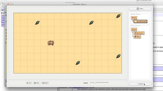Compile the scenario classes
The width and height of the screenshot is (163, 91).
140,84
